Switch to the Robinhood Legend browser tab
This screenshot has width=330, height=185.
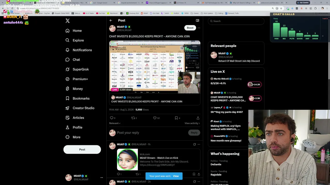[19, 3]
